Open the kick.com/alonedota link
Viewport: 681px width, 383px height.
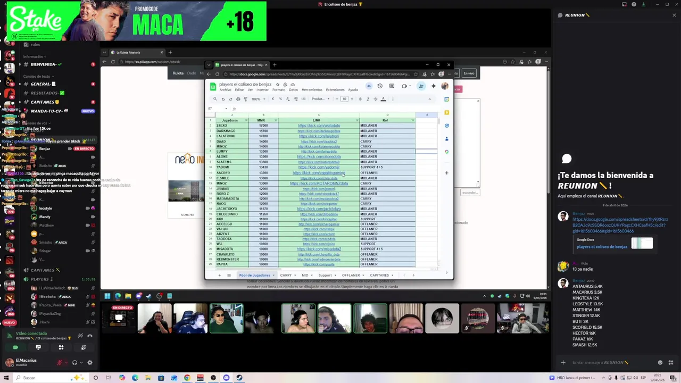coord(319,157)
